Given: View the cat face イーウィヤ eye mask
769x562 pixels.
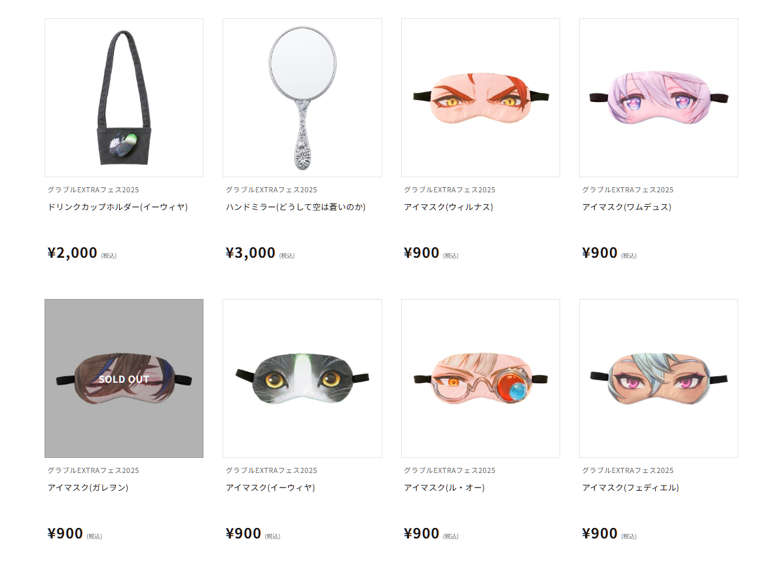Looking at the screenshot, I should 302,378.
